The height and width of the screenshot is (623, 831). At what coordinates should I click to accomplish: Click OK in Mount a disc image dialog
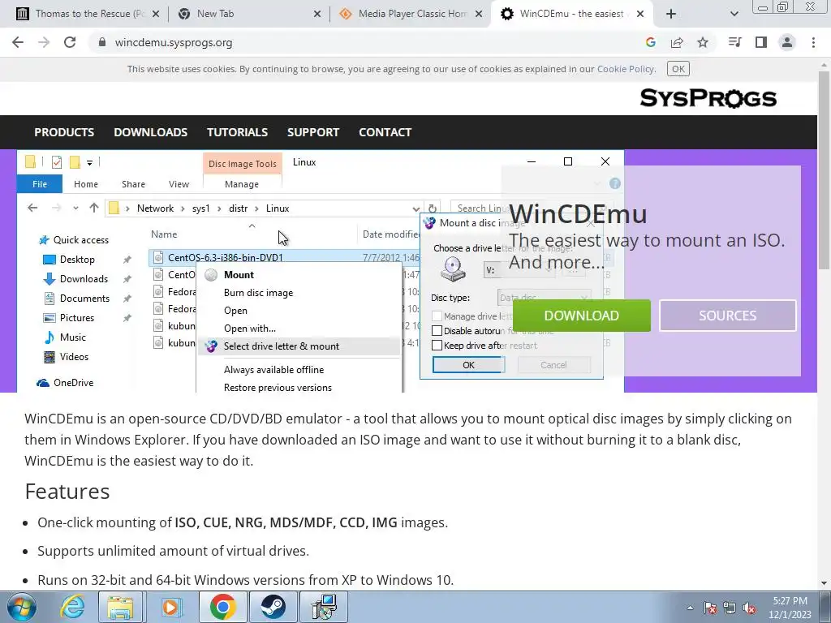point(468,364)
